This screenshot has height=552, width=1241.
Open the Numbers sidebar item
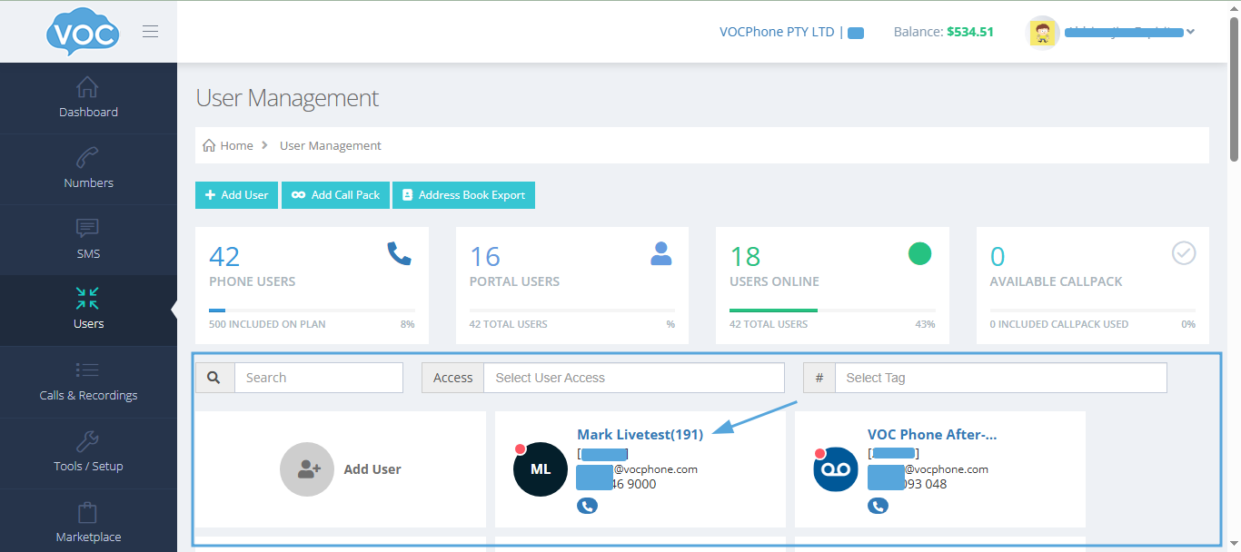(88, 169)
